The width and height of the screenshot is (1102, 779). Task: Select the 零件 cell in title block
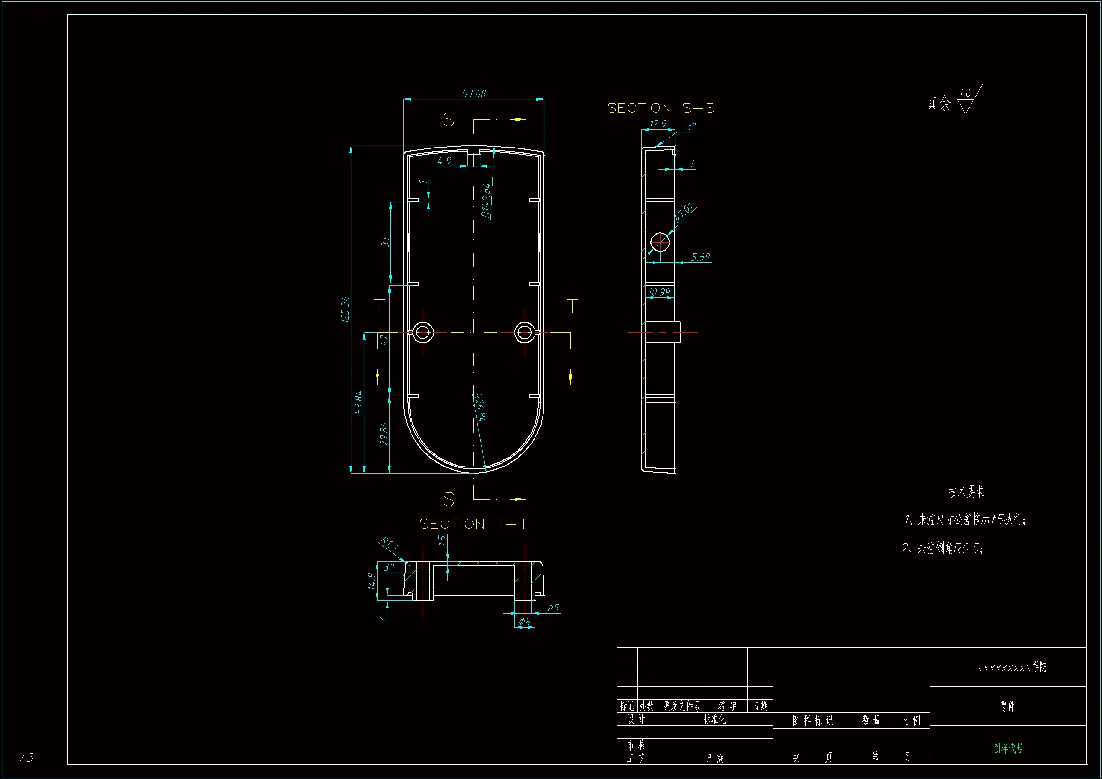(1007, 706)
